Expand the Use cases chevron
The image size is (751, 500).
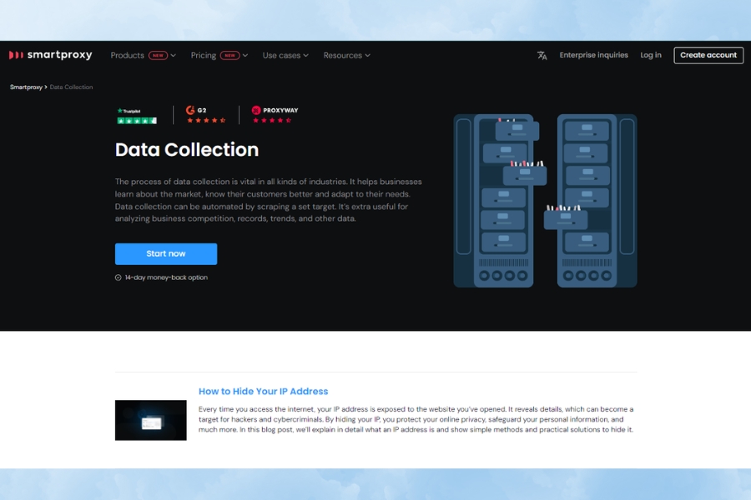(305, 56)
